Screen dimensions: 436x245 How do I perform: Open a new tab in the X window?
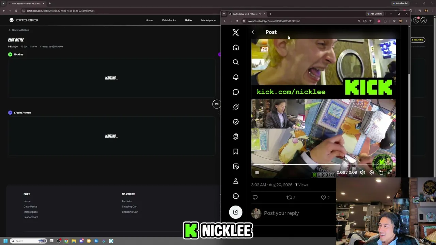tap(270, 14)
